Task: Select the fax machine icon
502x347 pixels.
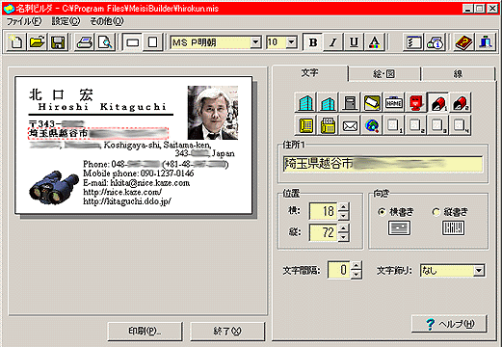Action: pos(328,125)
